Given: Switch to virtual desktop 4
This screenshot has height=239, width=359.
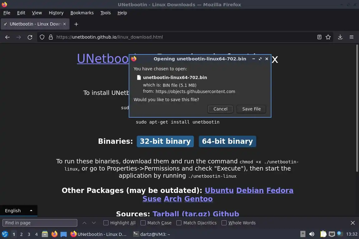Looking at the screenshot, I should coord(36,234).
